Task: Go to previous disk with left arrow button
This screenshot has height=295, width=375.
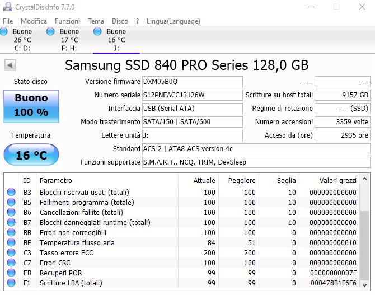Action: (10, 65)
